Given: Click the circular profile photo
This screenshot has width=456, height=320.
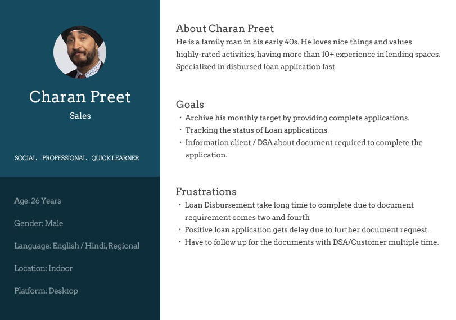Looking at the screenshot, I should click(x=80, y=52).
